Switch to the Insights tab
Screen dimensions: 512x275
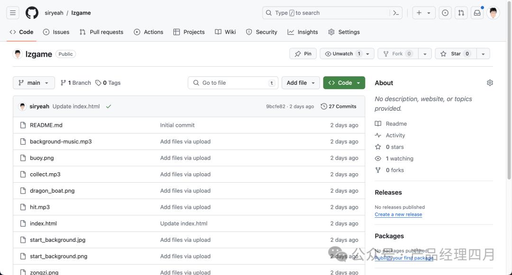pyautogui.click(x=302, y=32)
